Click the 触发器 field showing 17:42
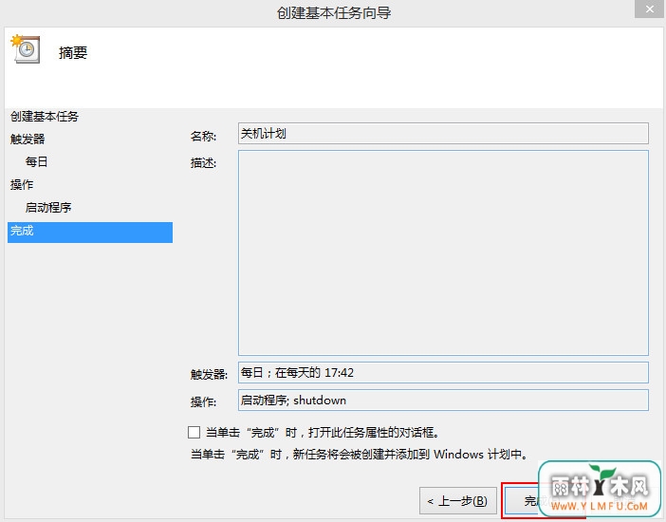The image size is (666, 522). [443, 372]
